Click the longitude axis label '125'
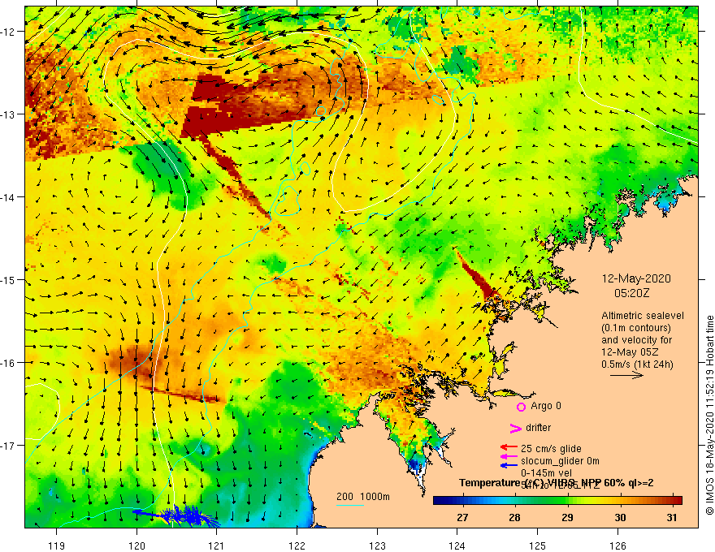Image resolution: width=715 pixels, height=552 pixels. [x=537, y=546]
